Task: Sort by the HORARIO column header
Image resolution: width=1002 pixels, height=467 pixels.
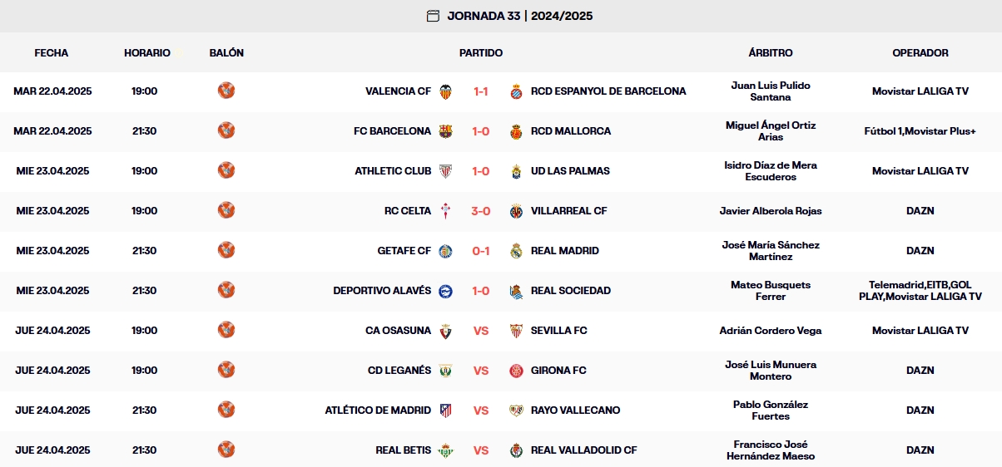Action: (147, 52)
